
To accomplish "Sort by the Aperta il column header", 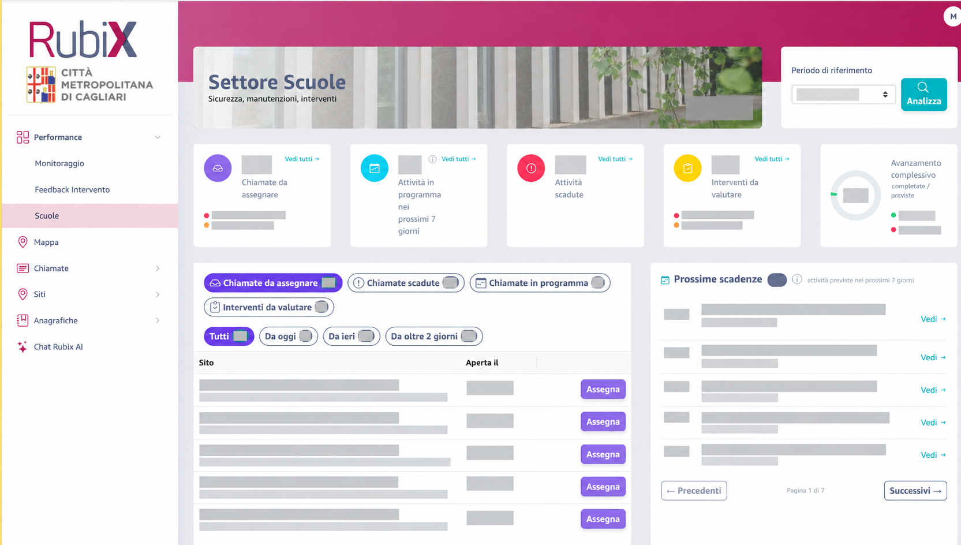I will [482, 363].
